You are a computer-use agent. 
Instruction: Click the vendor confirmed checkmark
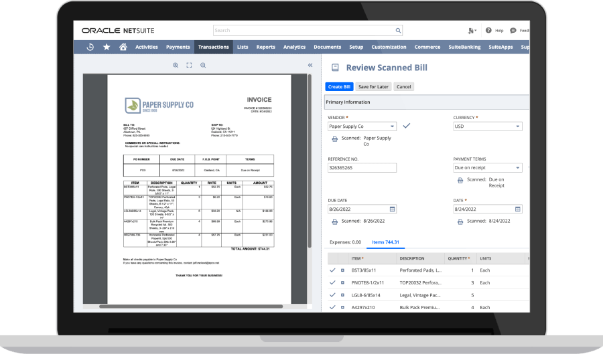pyautogui.click(x=407, y=126)
